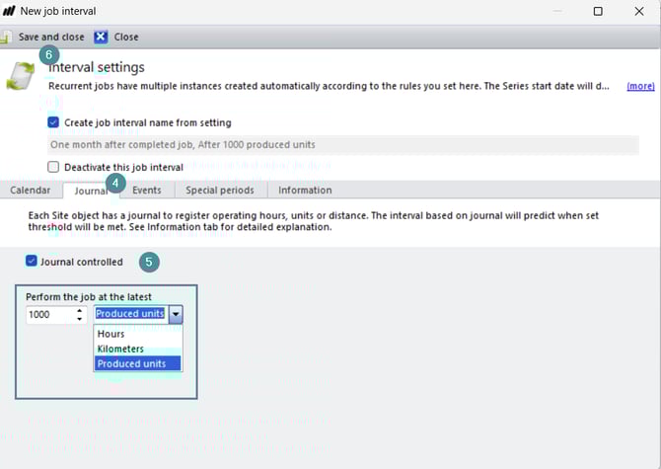Decrease the value with the down spinner arrow

pos(79,319)
